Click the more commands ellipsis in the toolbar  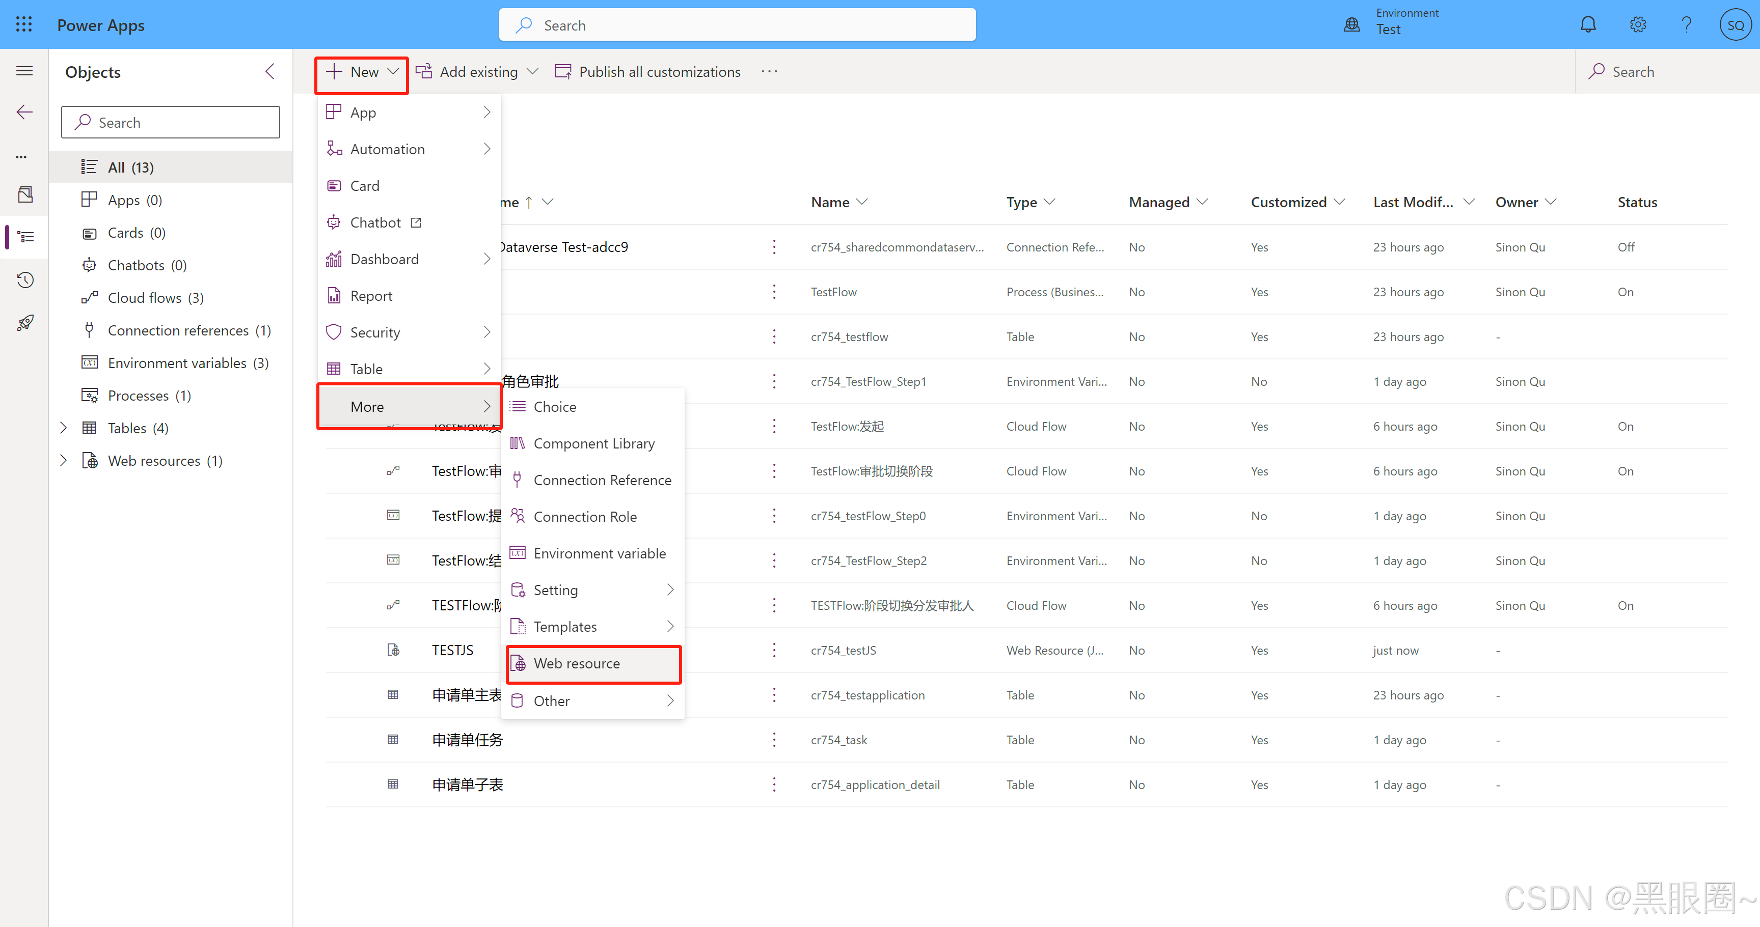(769, 71)
